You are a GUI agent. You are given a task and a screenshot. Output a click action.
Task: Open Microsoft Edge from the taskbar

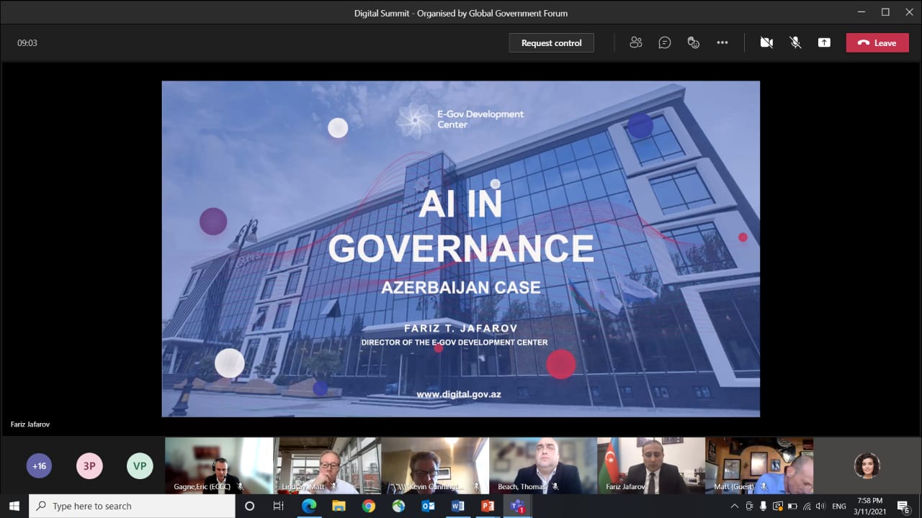pyautogui.click(x=309, y=506)
